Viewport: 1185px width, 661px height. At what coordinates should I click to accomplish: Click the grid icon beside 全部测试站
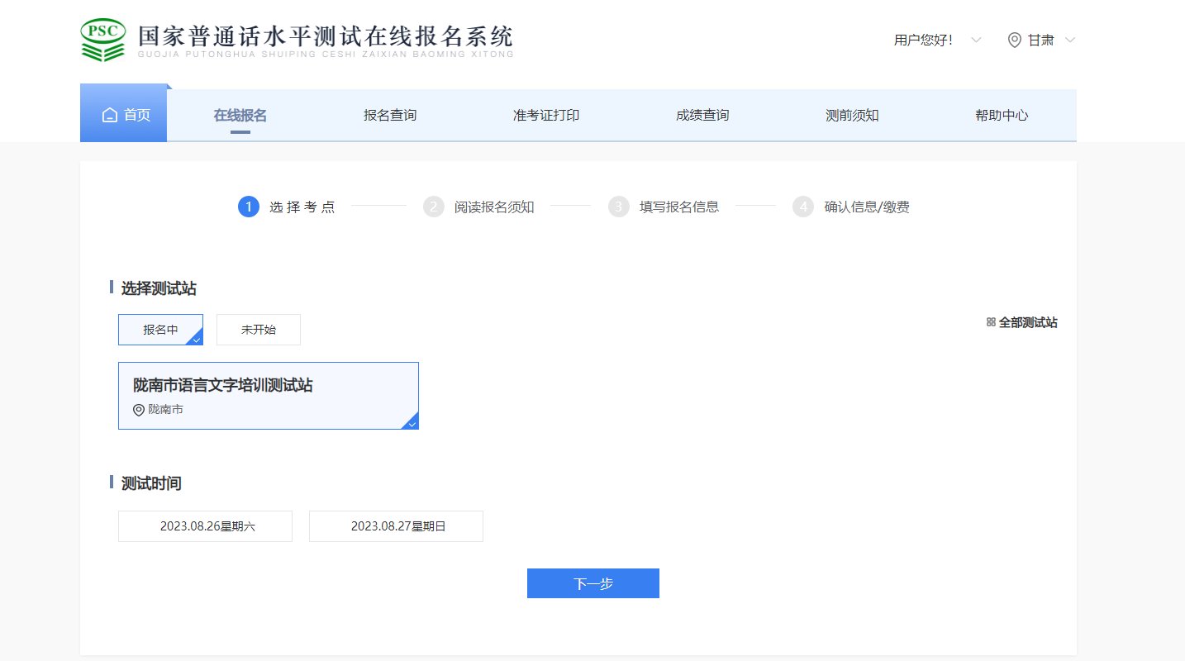click(991, 322)
